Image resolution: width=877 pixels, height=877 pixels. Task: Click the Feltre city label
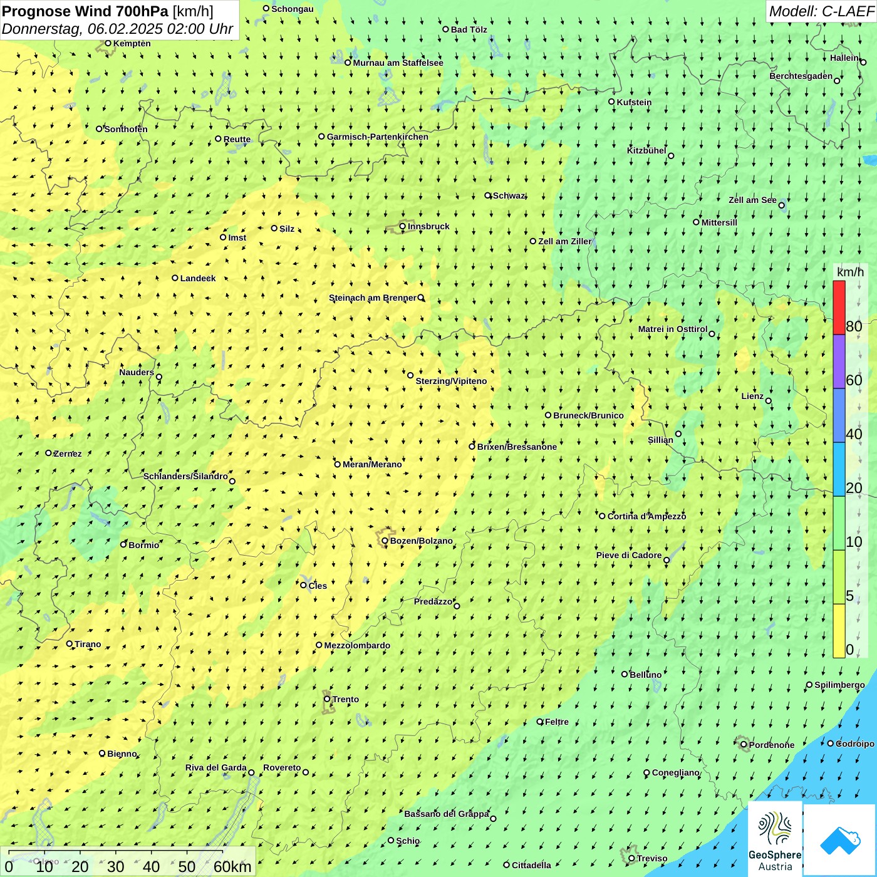[x=557, y=722]
